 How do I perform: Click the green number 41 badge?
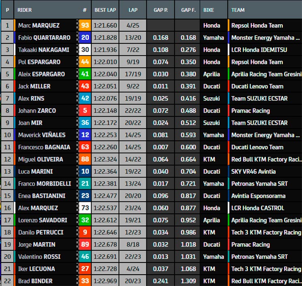coord(85,74)
